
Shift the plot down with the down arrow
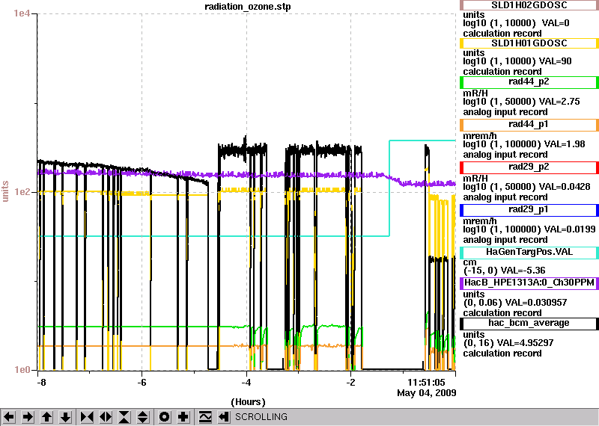pyautogui.click(x=66, y=417)
